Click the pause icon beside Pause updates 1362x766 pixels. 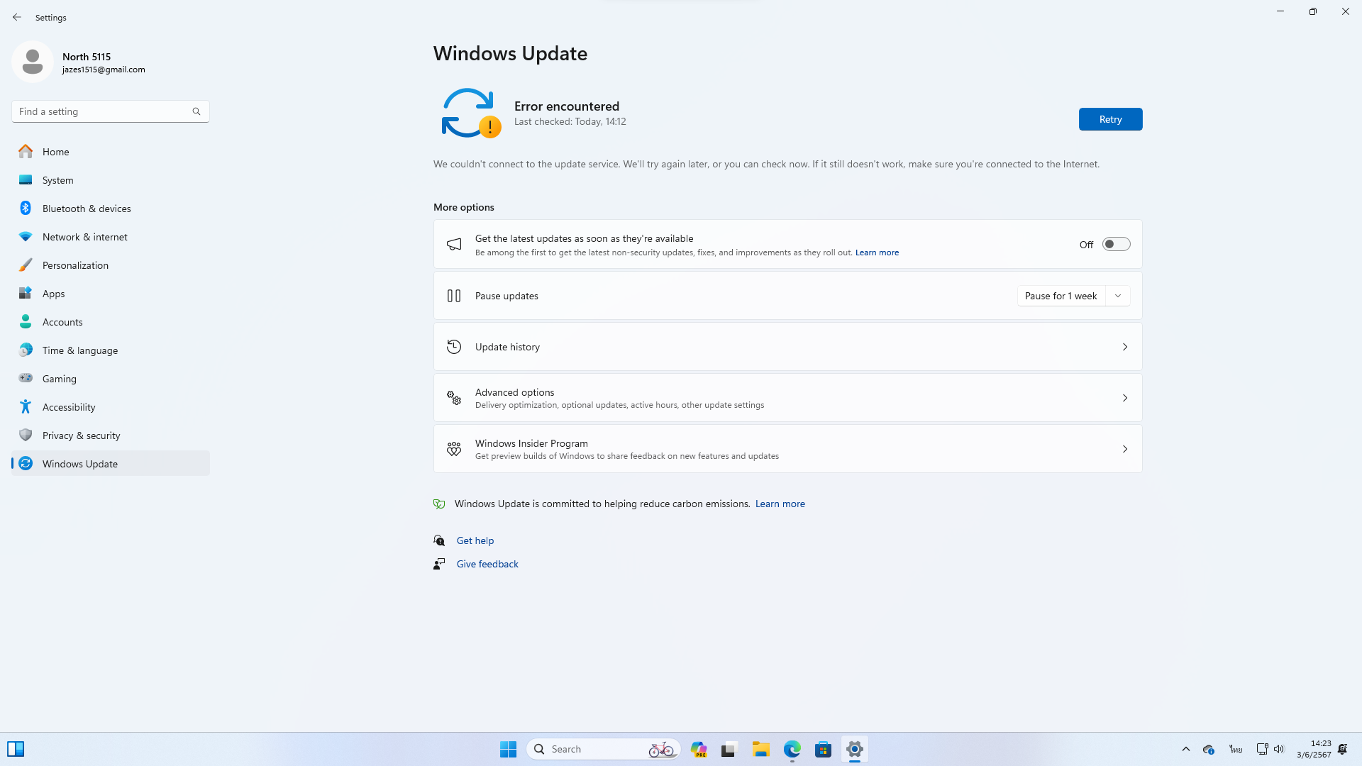(x=454, y=296)
